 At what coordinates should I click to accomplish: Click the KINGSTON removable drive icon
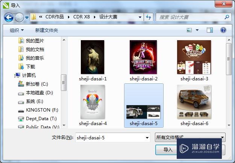coord(21,111)
